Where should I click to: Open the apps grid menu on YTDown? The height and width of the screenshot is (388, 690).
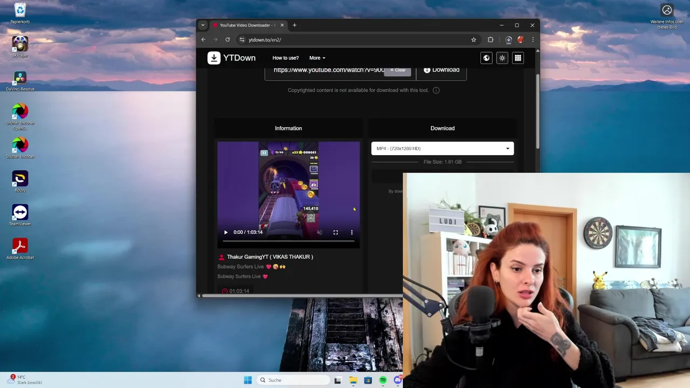pos(518,58)
